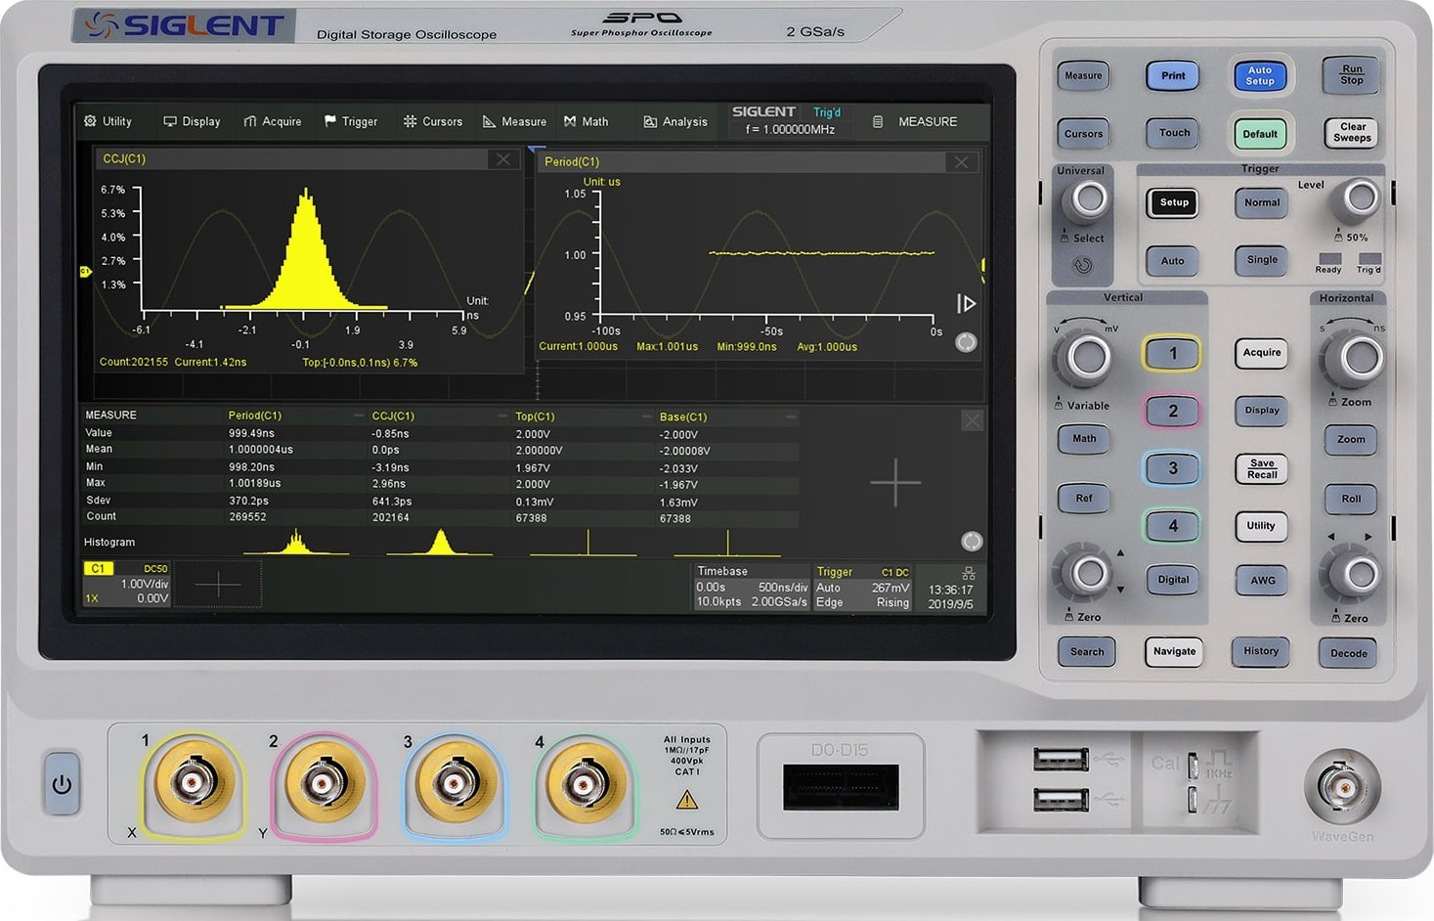Click the C1 channel info box

pyautogui.click(x=127, y=583)
